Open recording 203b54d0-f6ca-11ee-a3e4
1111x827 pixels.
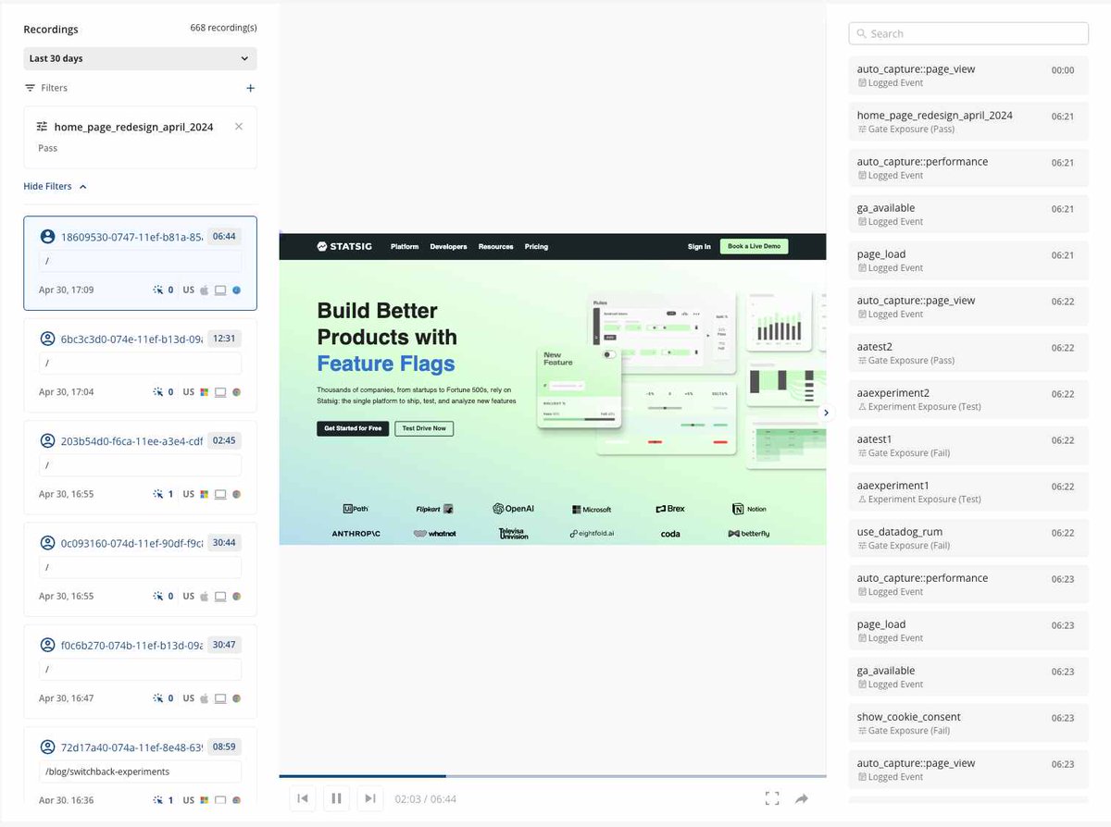click(140, 467)
